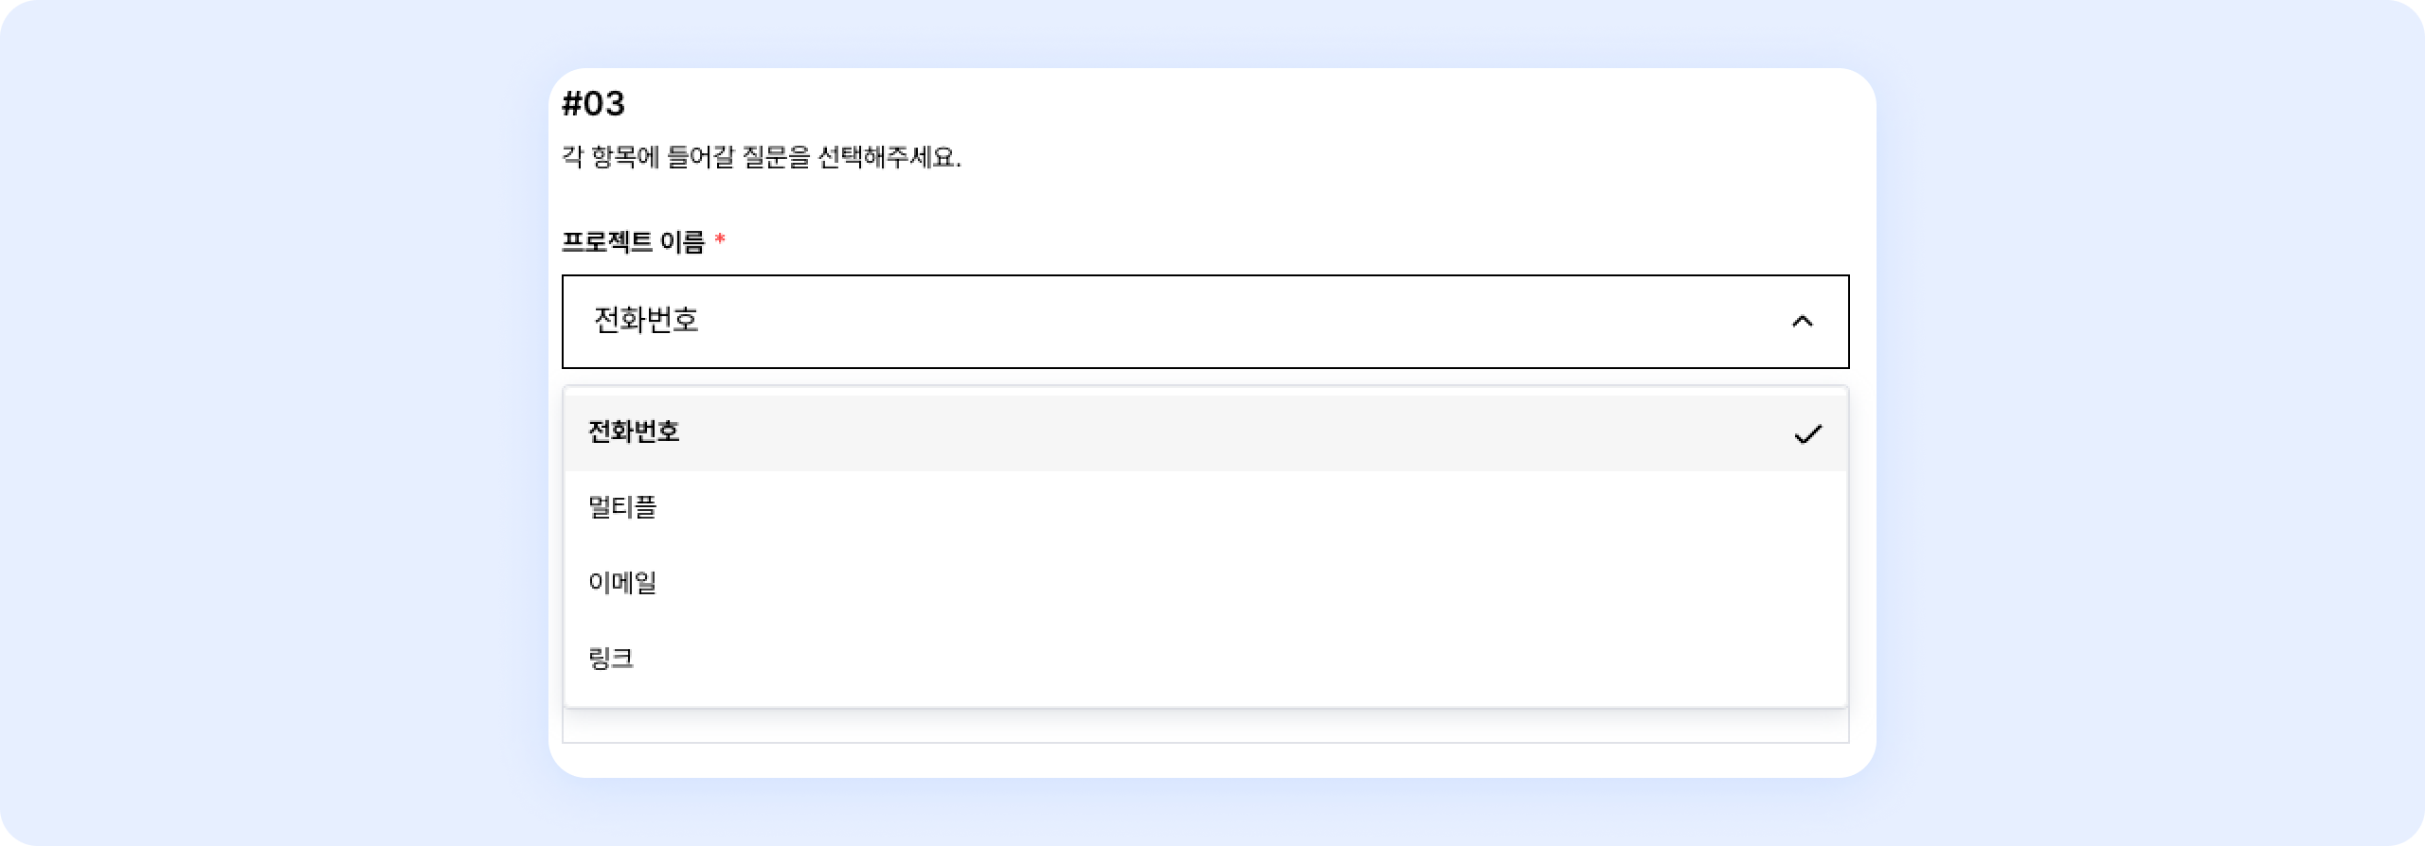Pick the 링크 option
2425x846 pixels.
pos(611,659)
